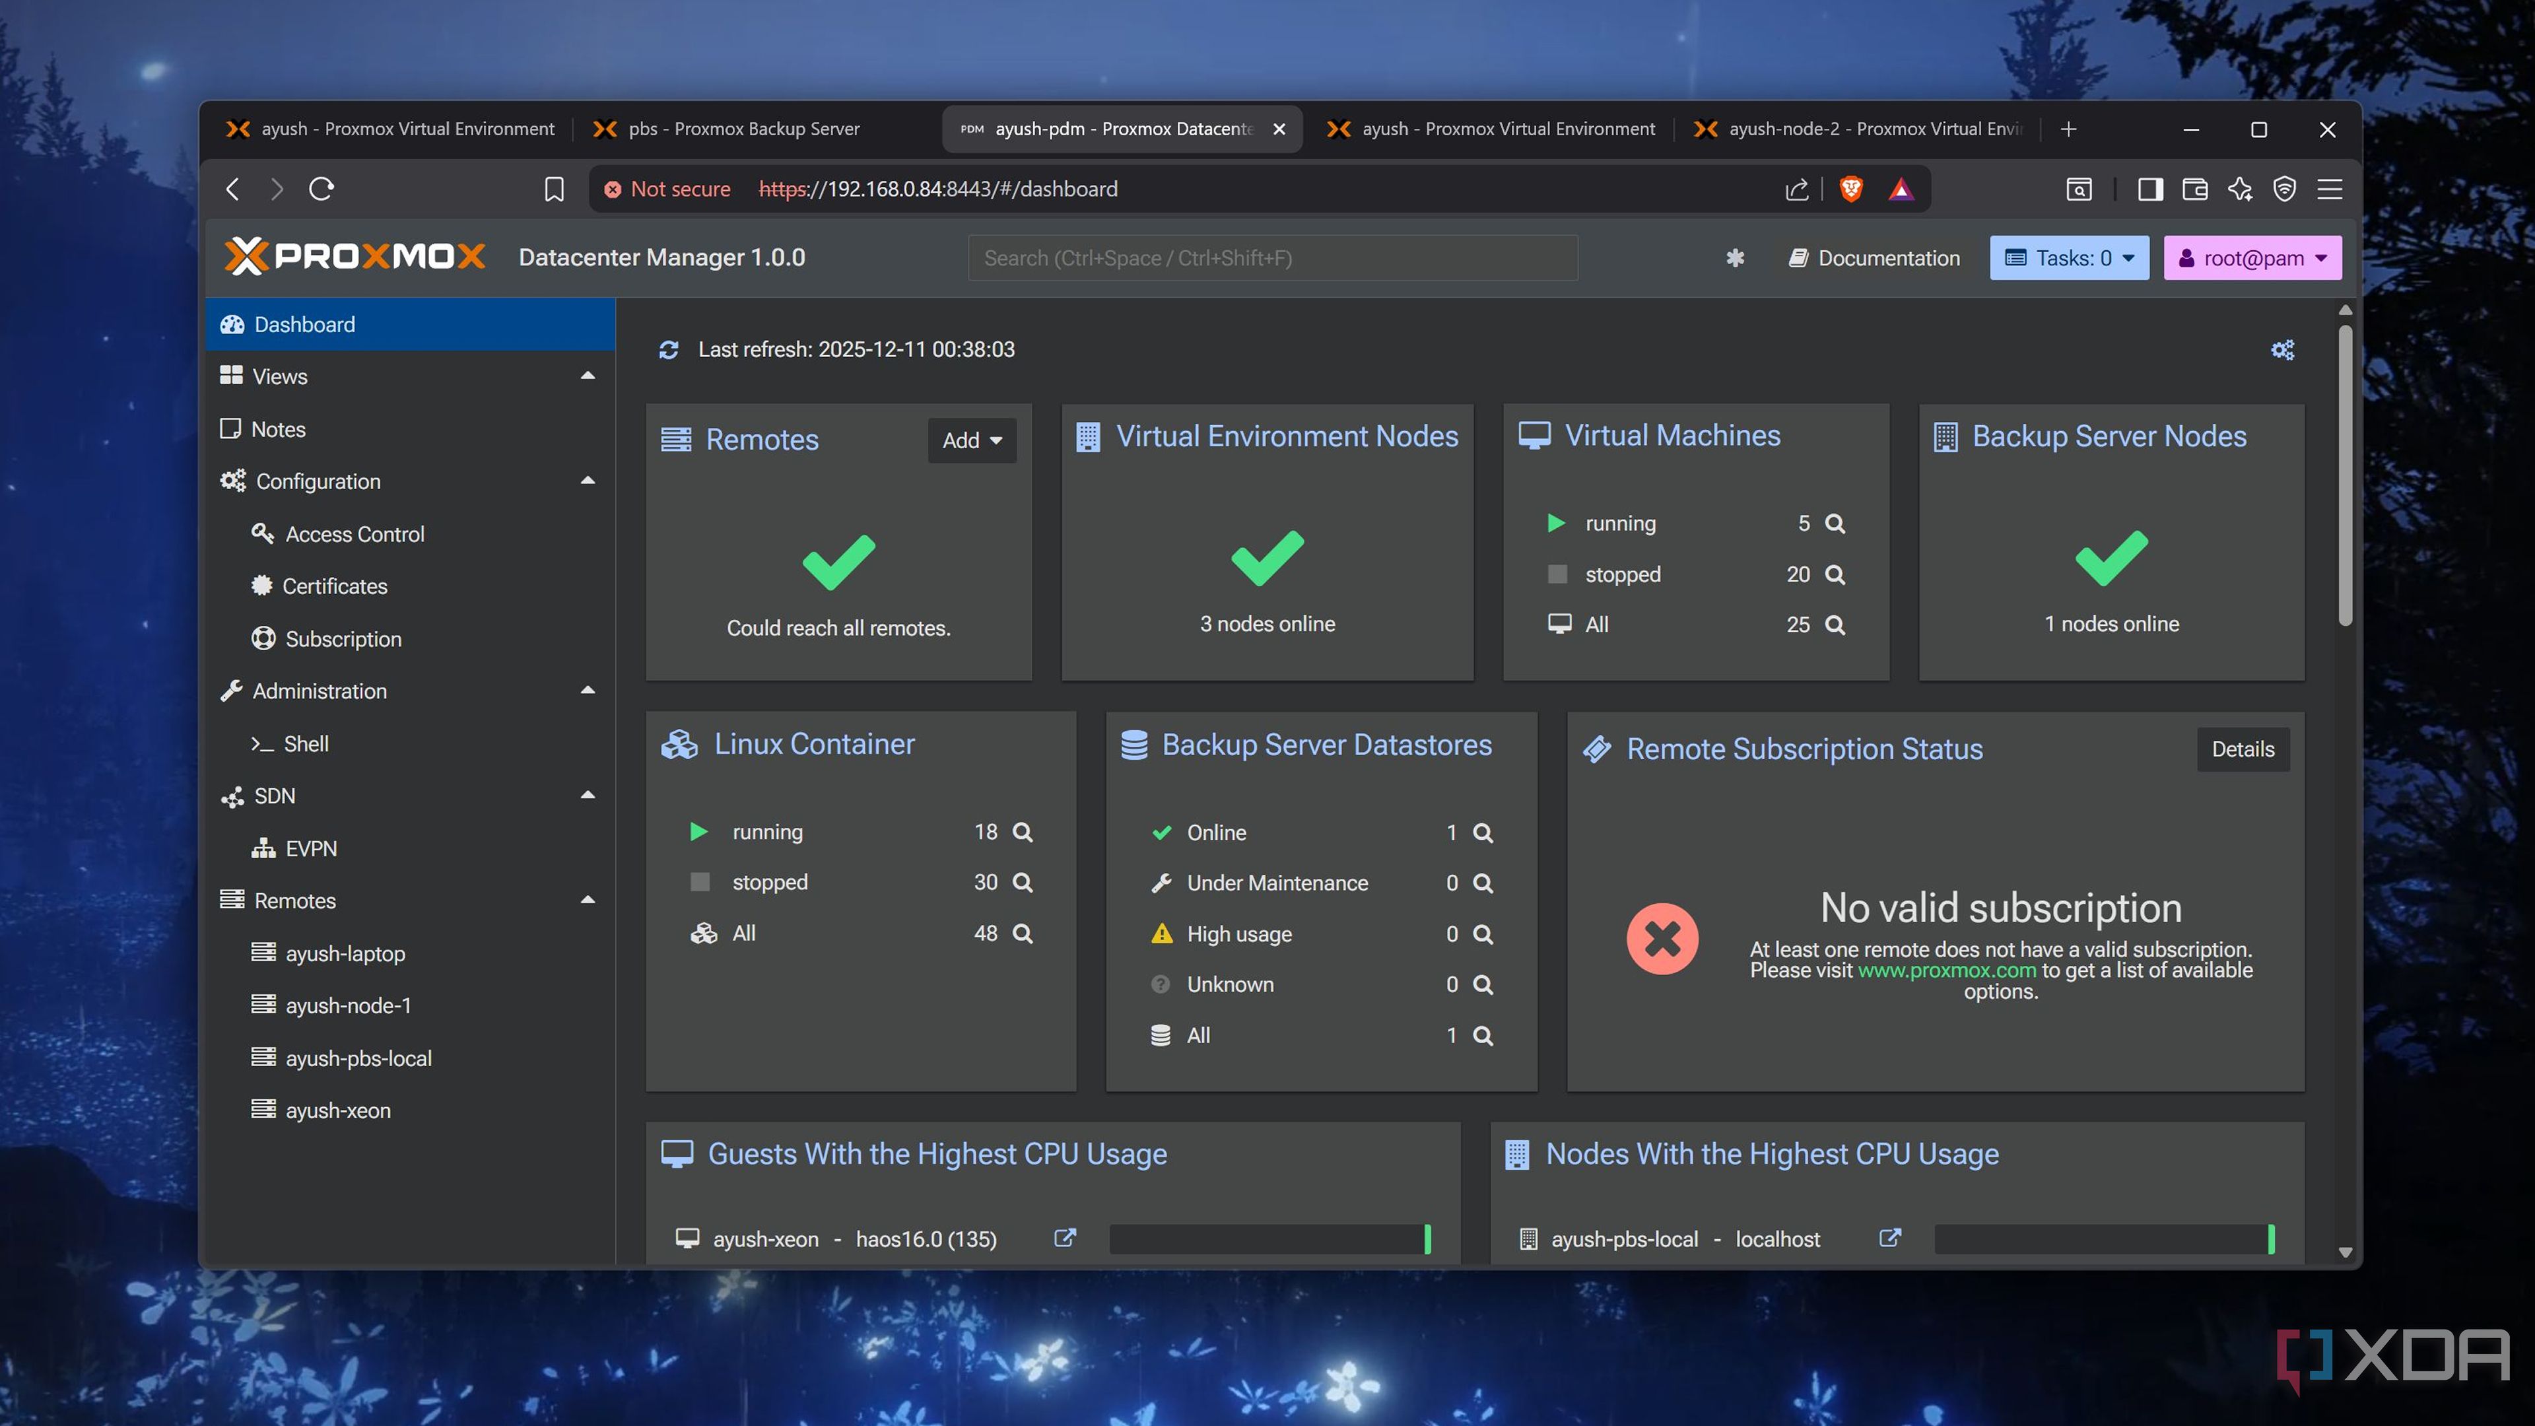The width and height of the screenshot is (2535, 1426).
Task: Focus the Search input field
Action: pos(1272,258)
